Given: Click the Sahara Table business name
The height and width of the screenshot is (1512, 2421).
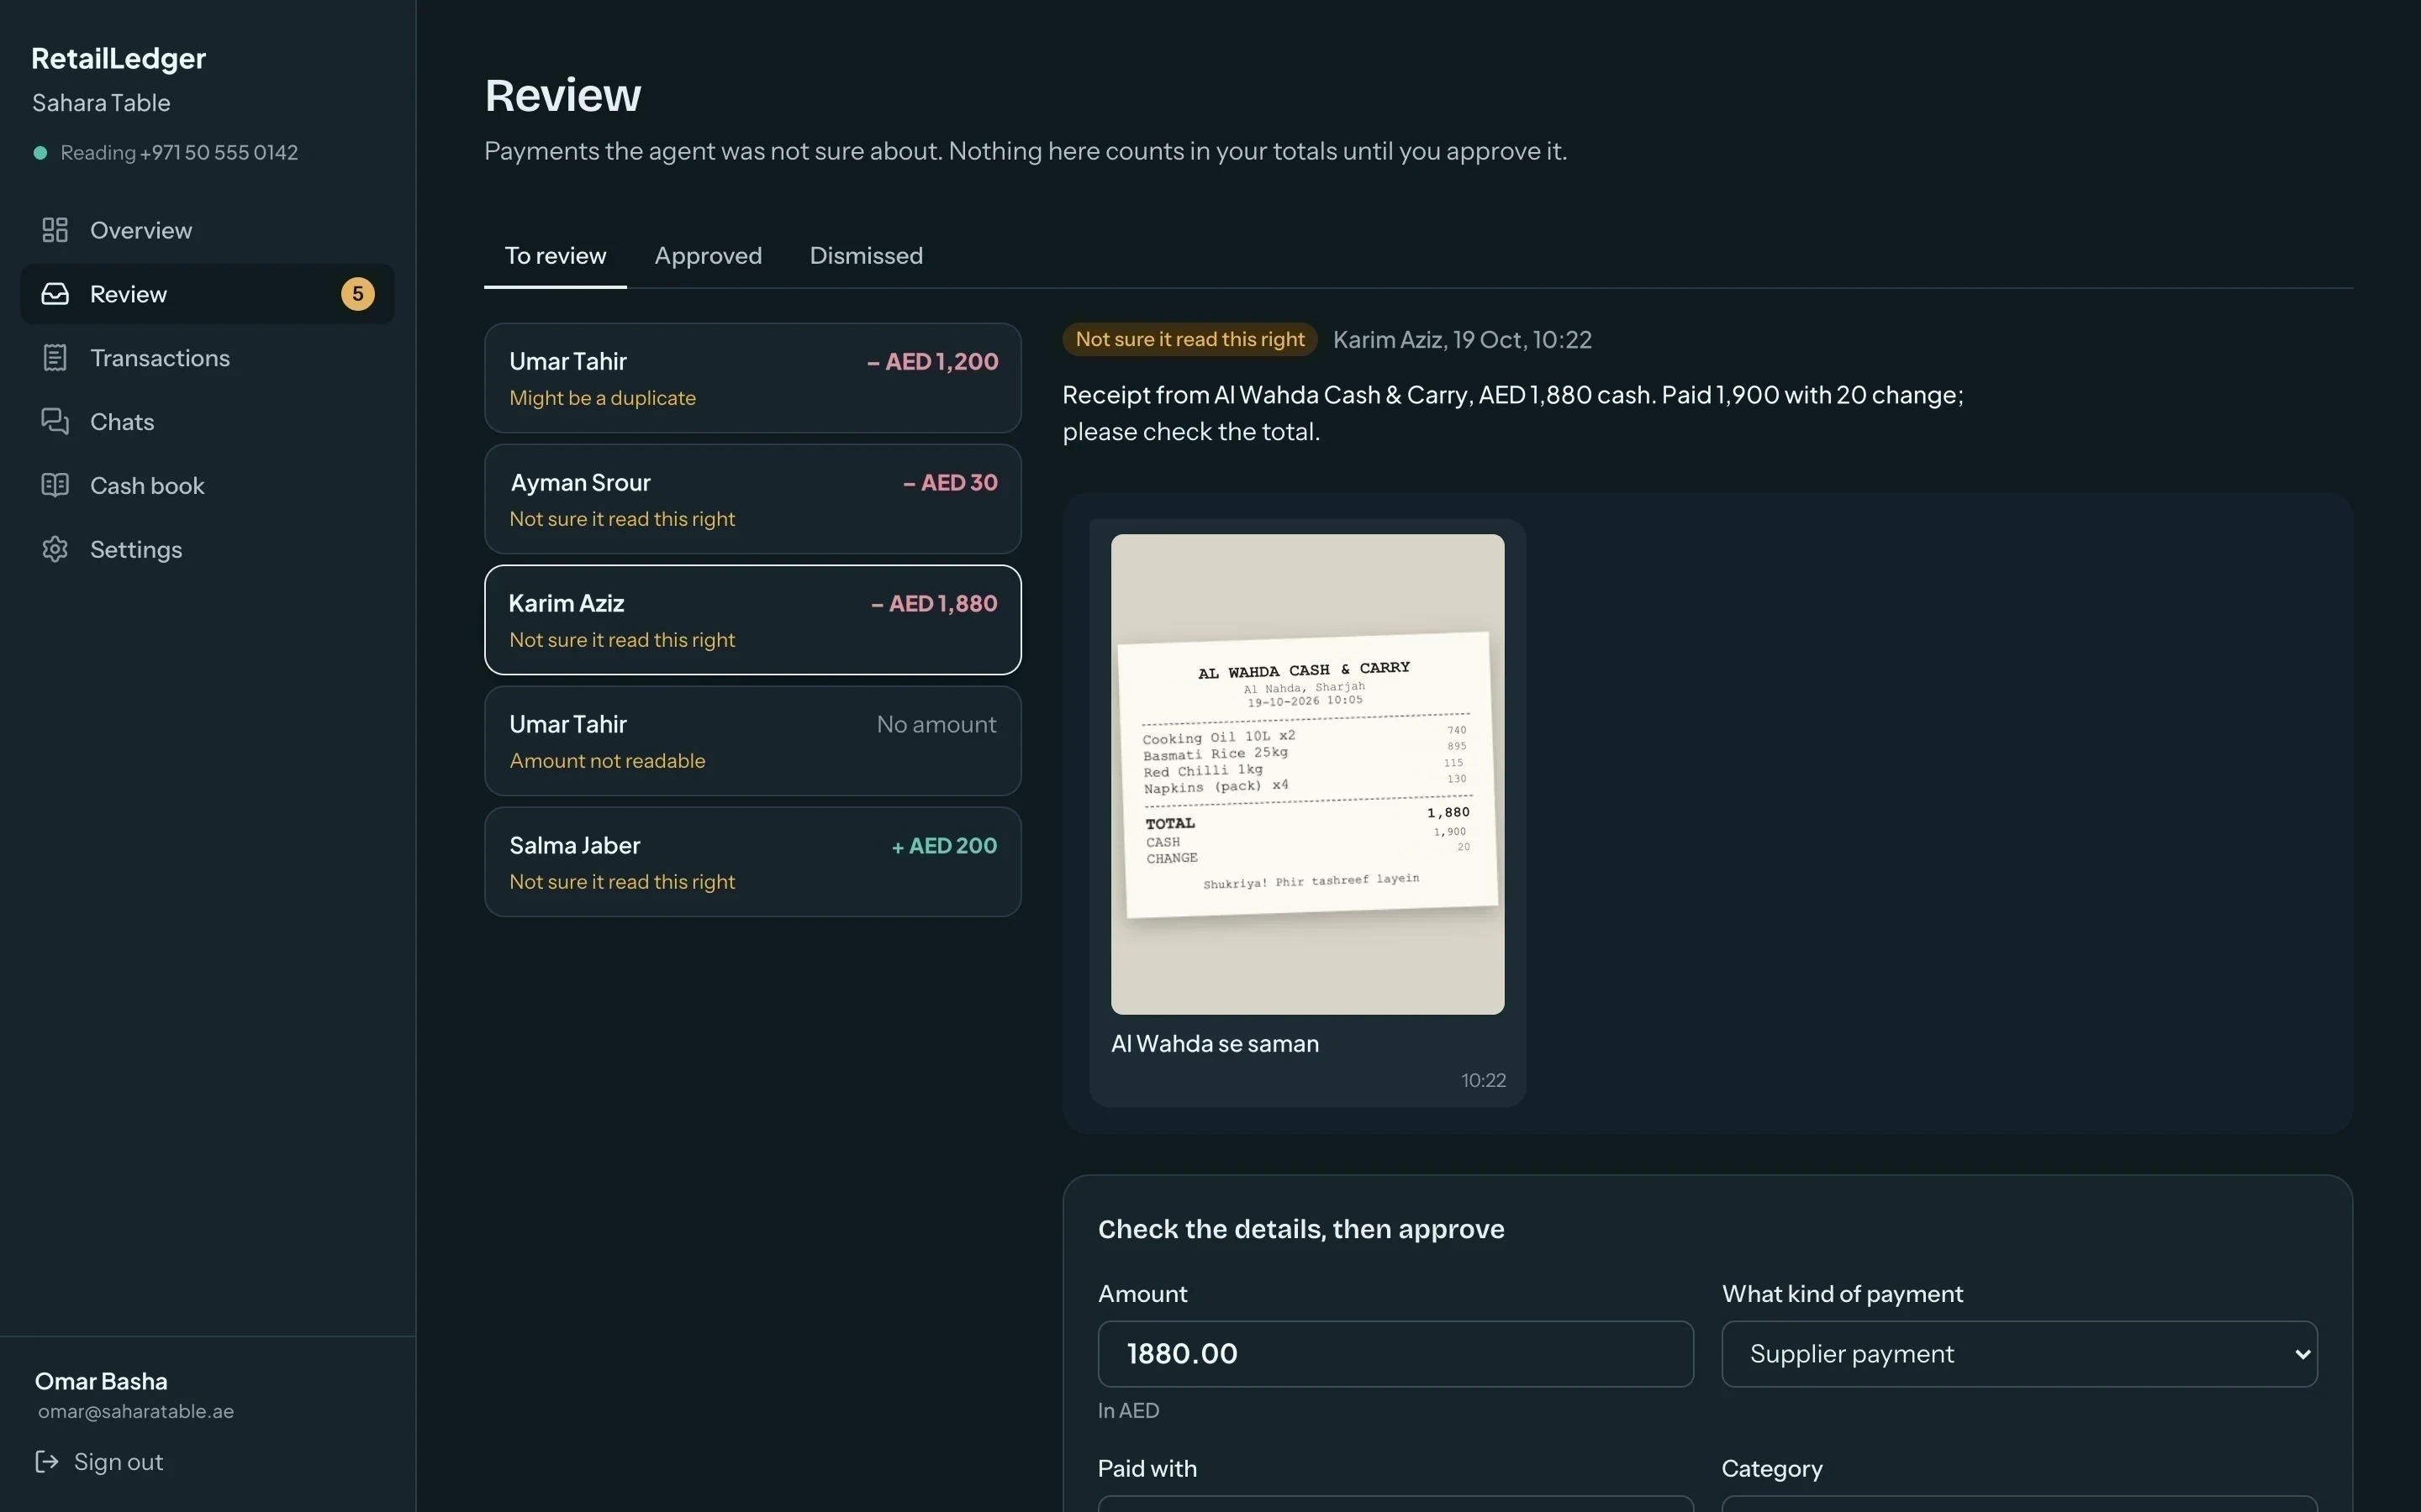Looking at the screenshot, I should pyautogui.click(x=101, y=103).
